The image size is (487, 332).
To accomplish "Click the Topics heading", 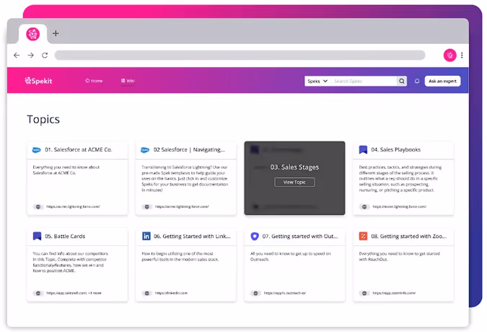I will click(x=43, y=120).
